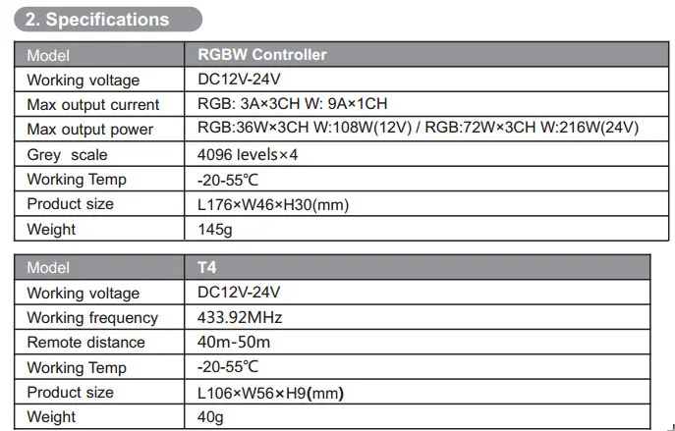Viewport: 675px width, 431px height.
Task: Click the '40g' weight value
Action: pyautogui.click(x=210, y=416)
